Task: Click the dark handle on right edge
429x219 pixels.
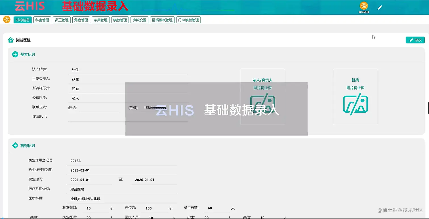Action: pos(428,108)
